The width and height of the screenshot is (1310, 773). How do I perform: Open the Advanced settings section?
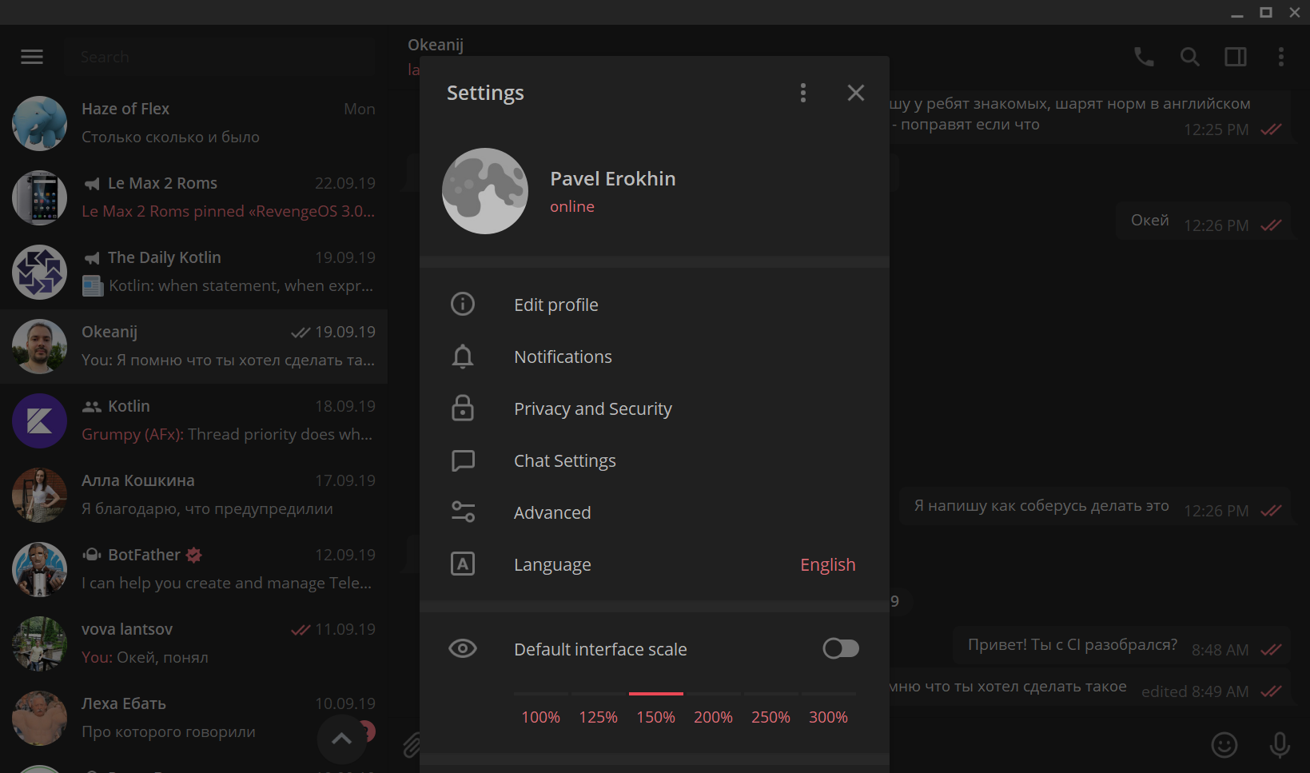pos(551,513)
